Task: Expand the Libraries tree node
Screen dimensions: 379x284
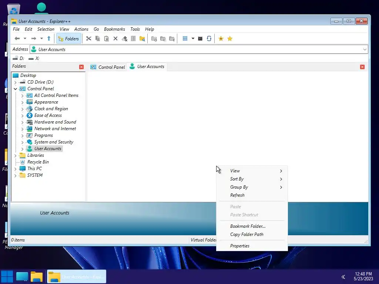Action: click(16, 156)
